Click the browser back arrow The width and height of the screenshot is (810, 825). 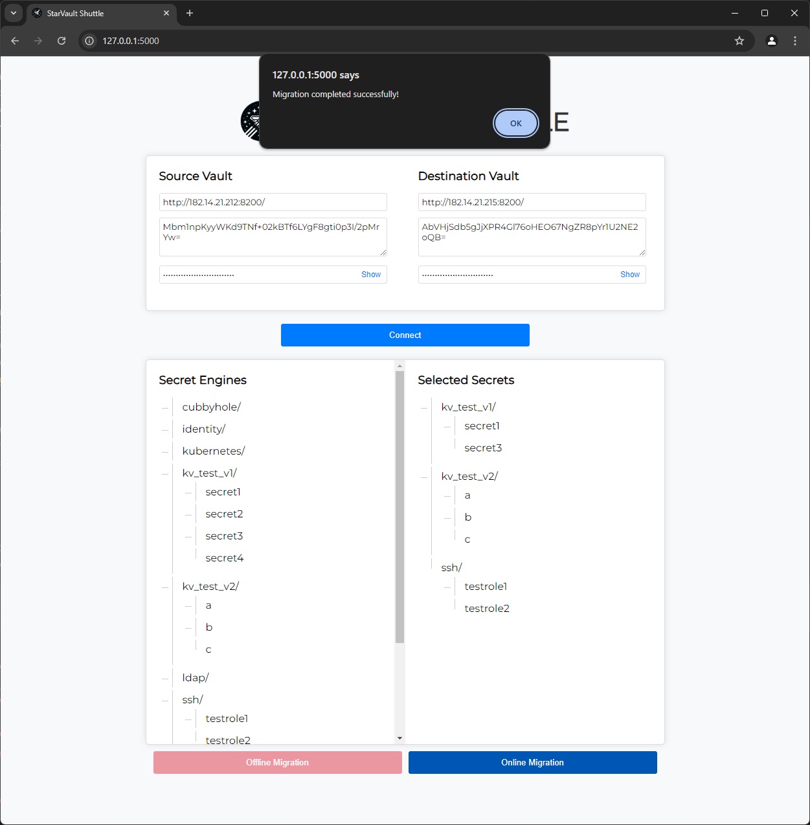(x=15, y=41)
